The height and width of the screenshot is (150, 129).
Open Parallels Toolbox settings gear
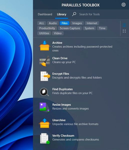(x=123, y=4)
